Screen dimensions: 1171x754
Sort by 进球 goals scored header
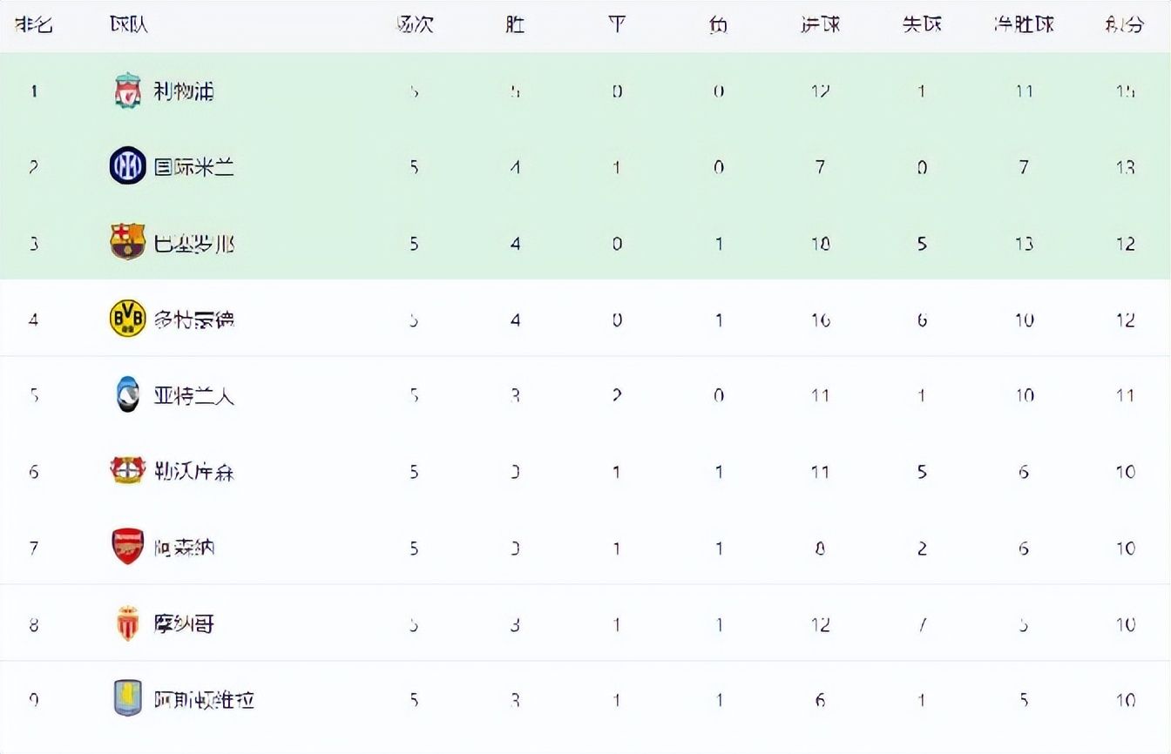click(820, 25)
